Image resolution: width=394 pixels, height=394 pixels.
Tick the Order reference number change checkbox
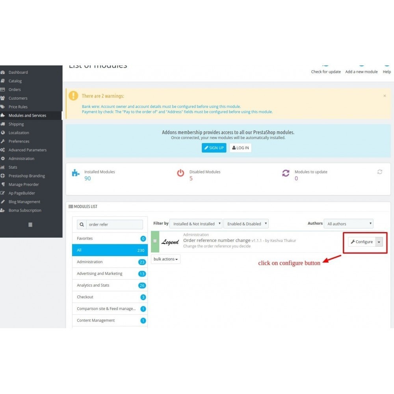point(155,241)
